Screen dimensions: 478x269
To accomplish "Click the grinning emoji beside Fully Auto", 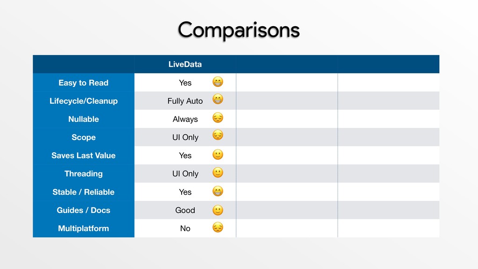I will tap(218, 99).
